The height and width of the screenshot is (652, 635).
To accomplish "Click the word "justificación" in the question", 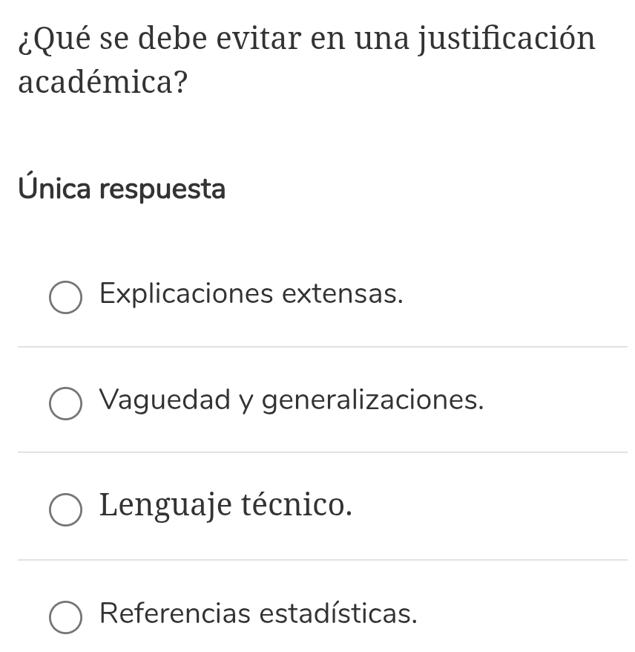I will (x=508, y=39).
